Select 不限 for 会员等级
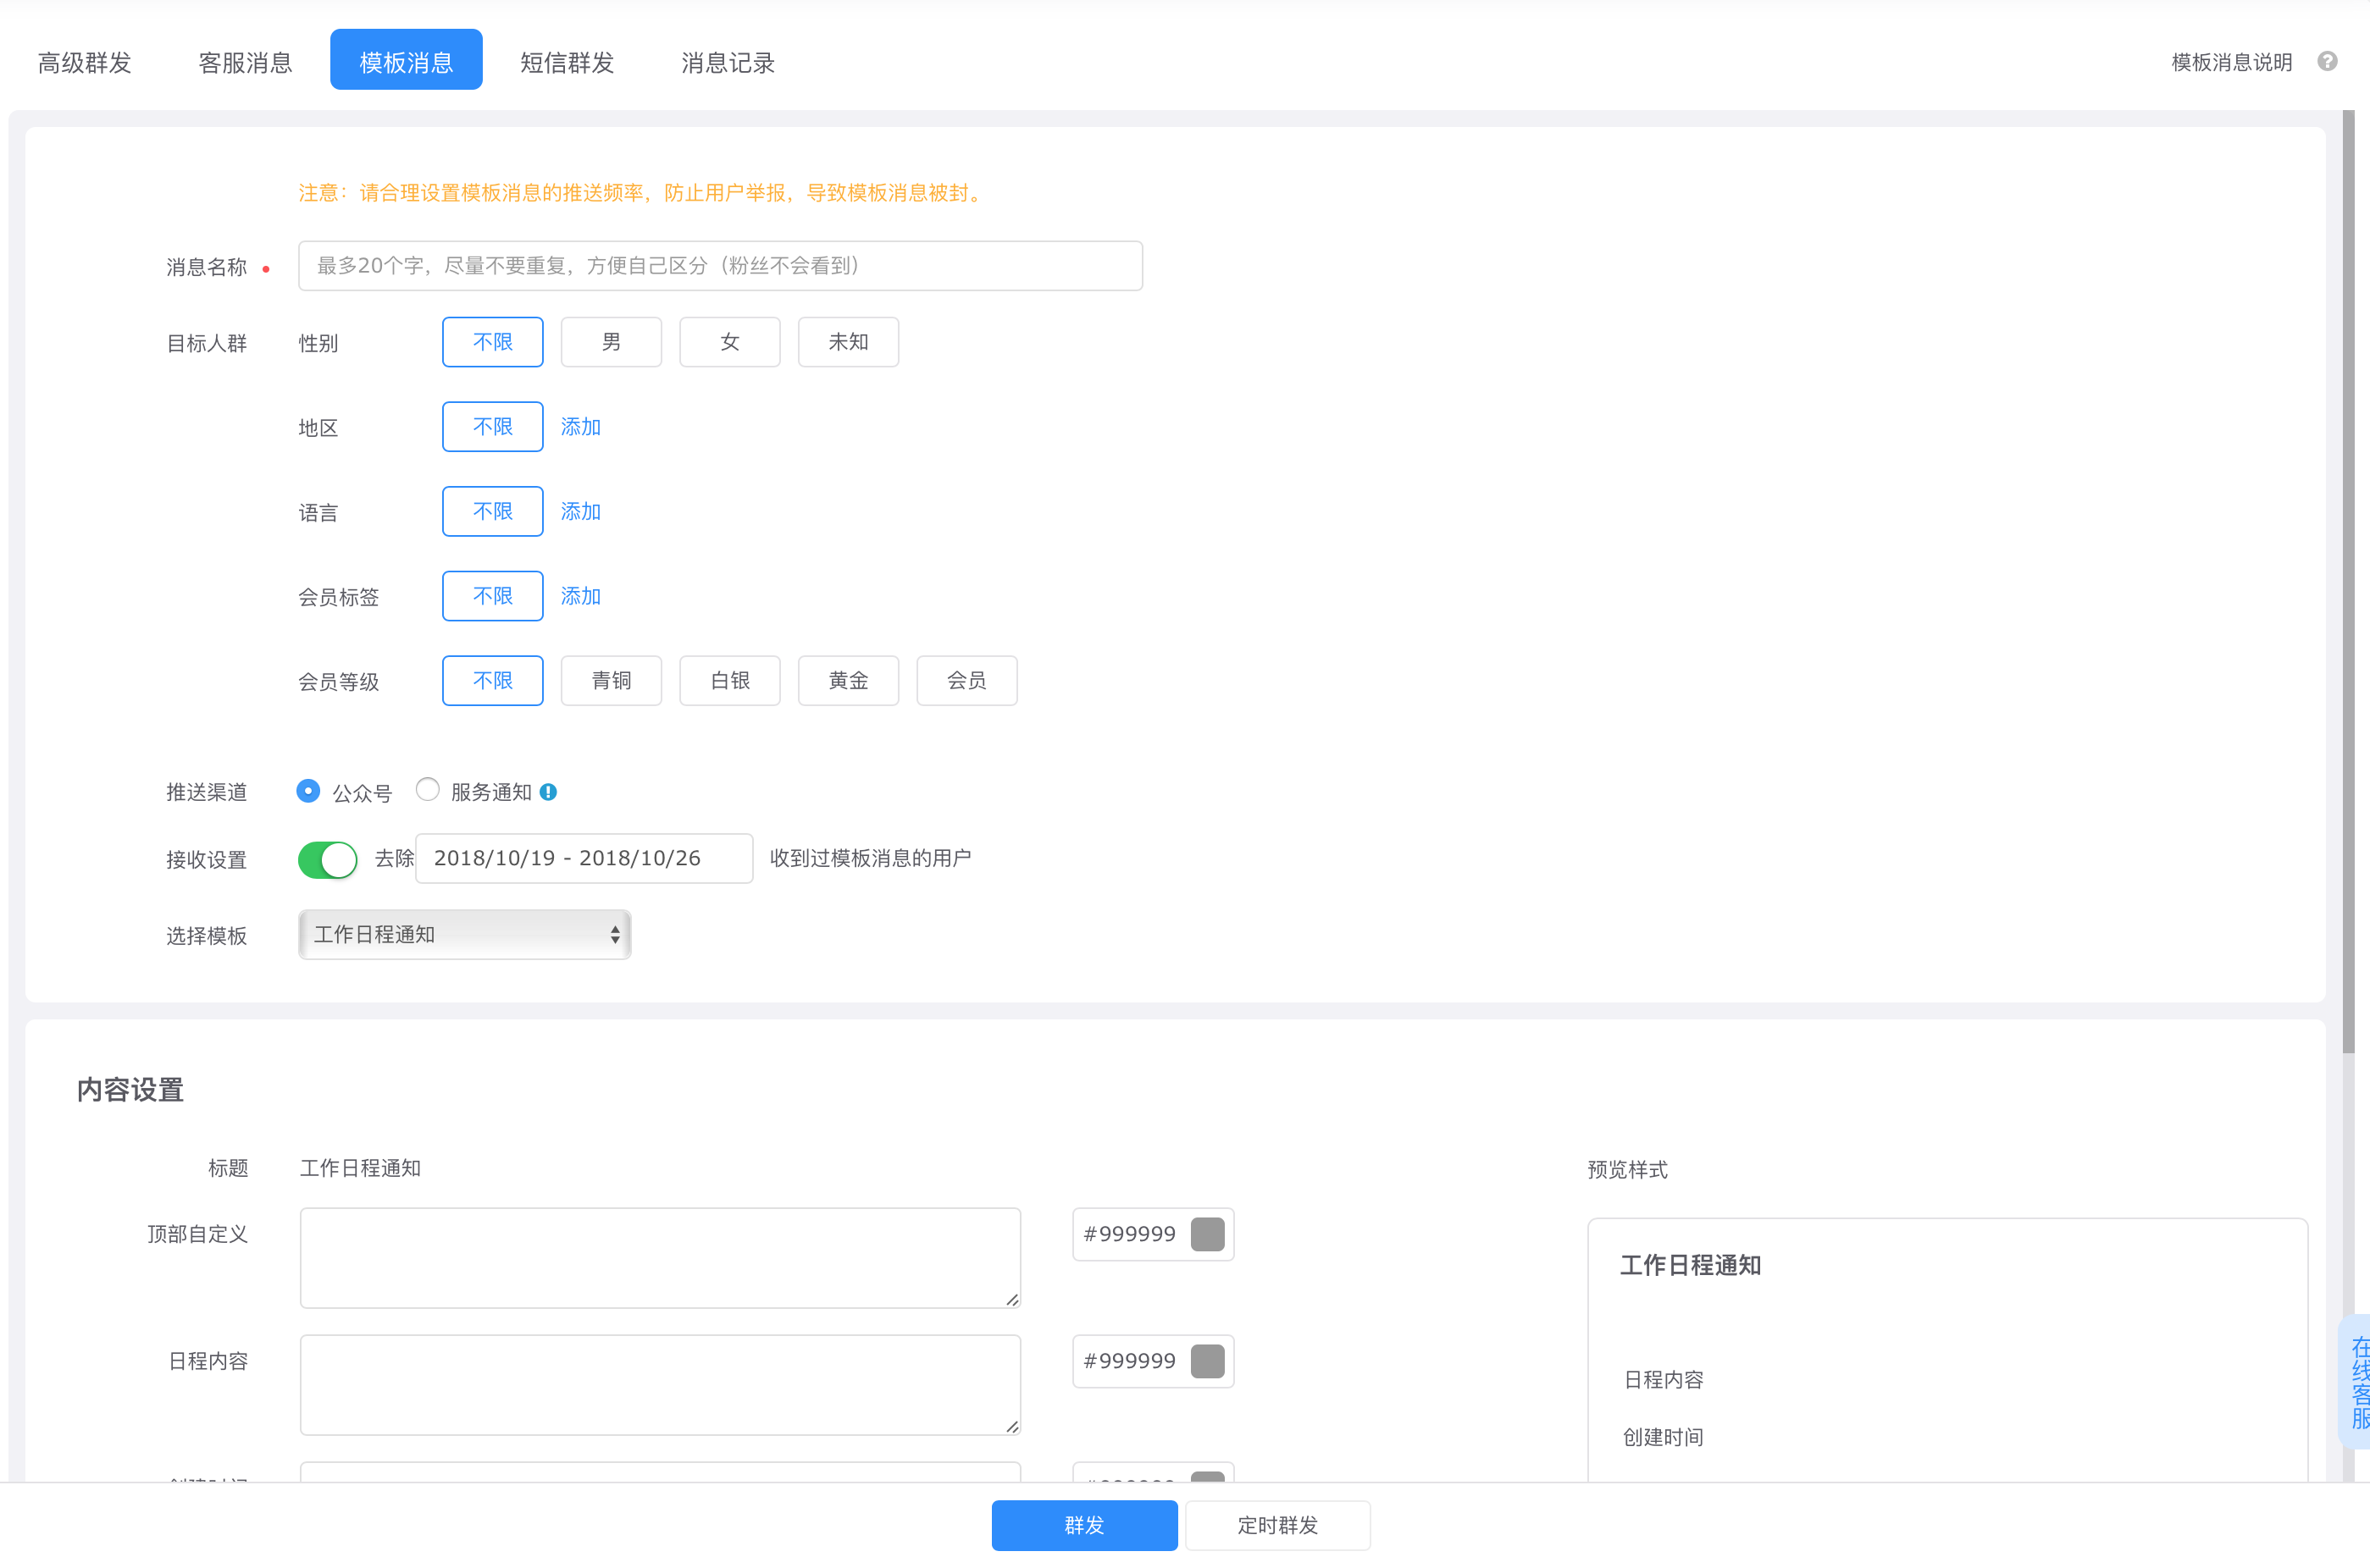 click(x=493, y=681)
